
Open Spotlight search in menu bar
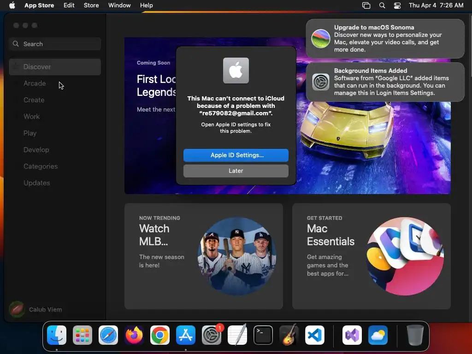[382, 5]
